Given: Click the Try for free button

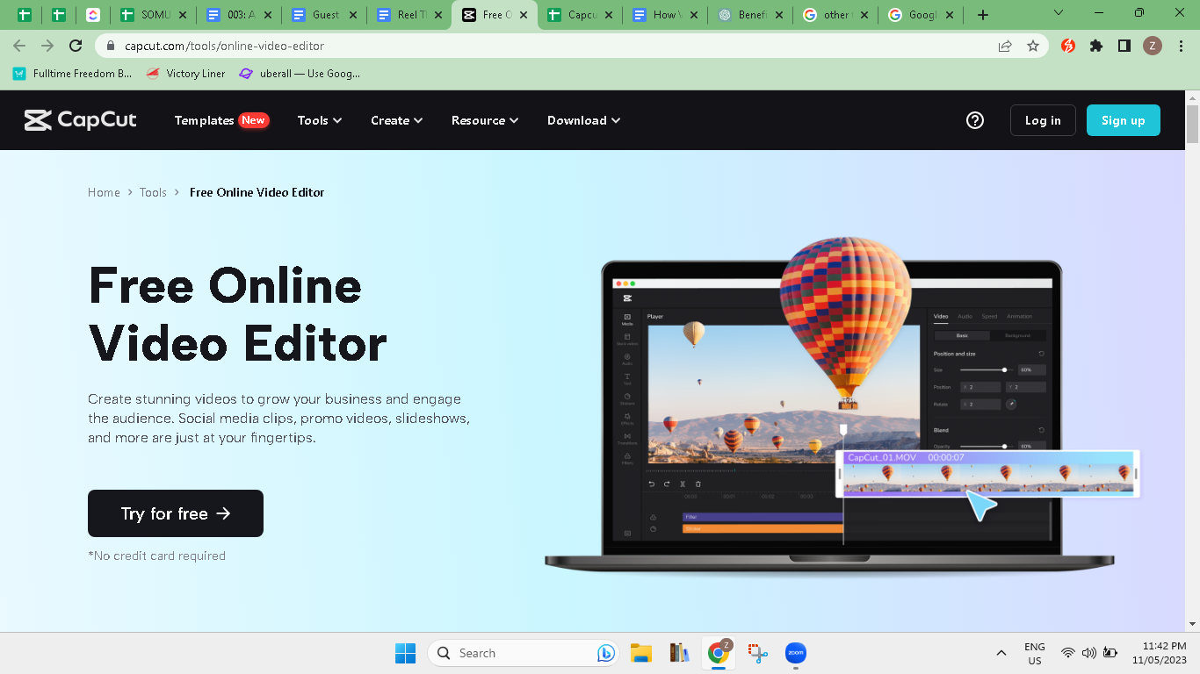Looking at the screenshot, I should (x=176, y=513).
